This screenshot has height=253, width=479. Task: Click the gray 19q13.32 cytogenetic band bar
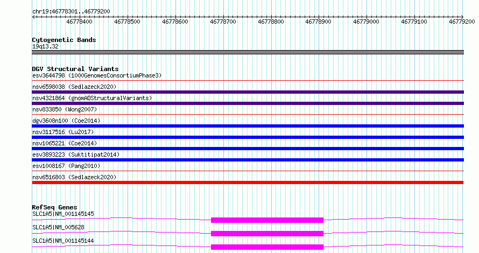coord(248,52)
